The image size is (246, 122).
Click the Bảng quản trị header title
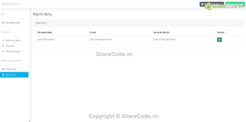pos(11,4)
